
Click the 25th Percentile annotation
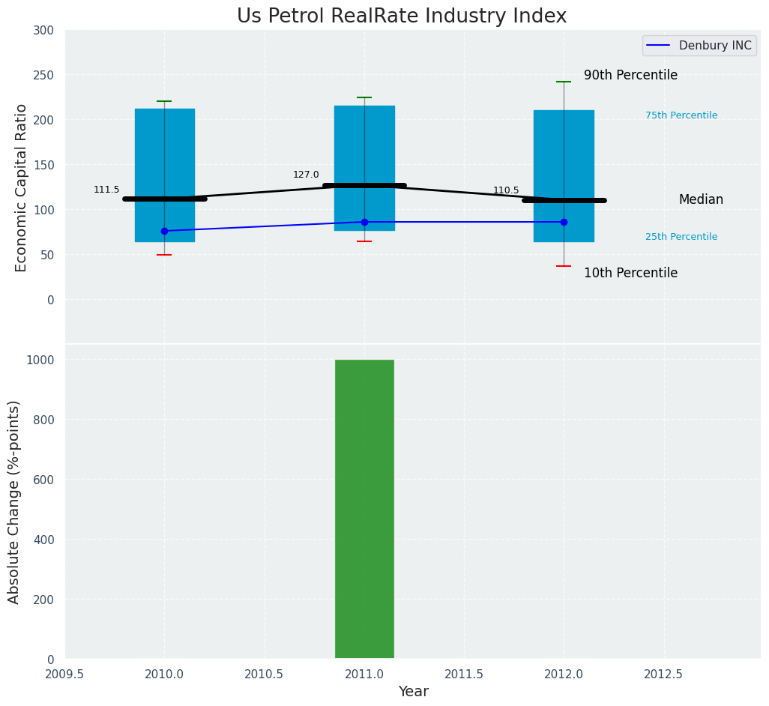tap(681, 237)
